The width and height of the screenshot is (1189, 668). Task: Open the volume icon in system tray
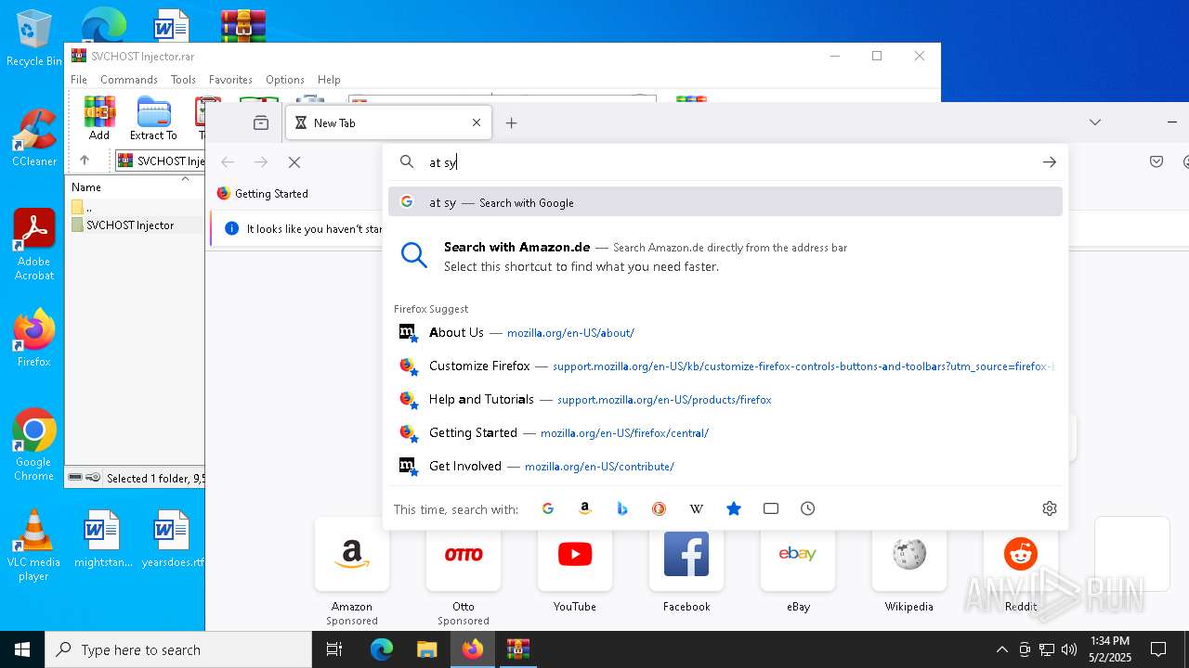click(x=1068, y=649)
